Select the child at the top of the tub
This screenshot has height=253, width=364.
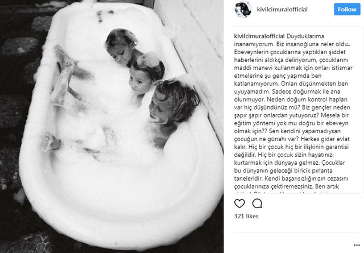point(123,47)
